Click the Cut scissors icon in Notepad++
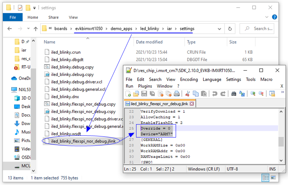The image size is (288, 185). click(187, 94)
